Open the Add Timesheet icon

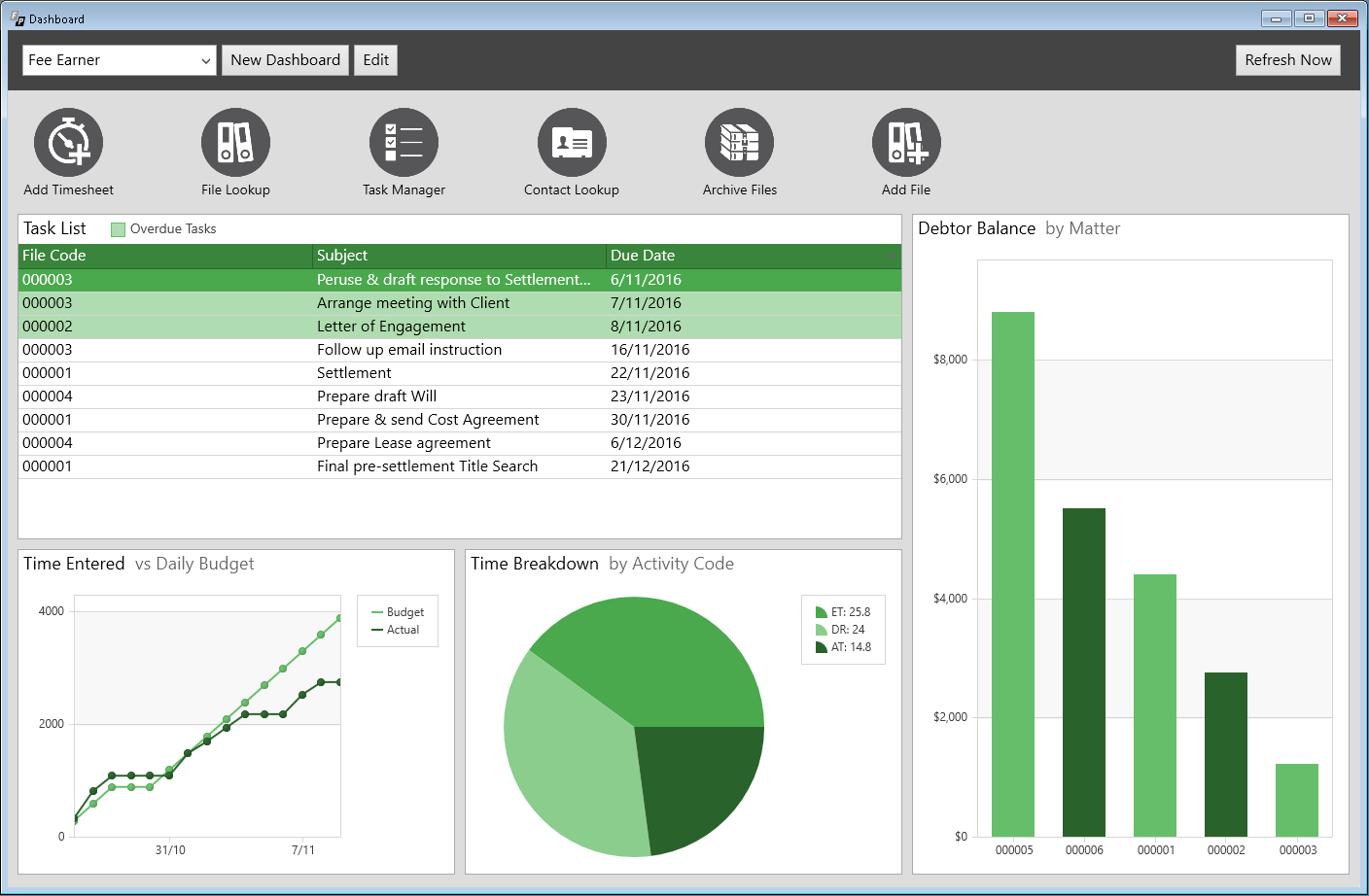[x=68, y=143]
